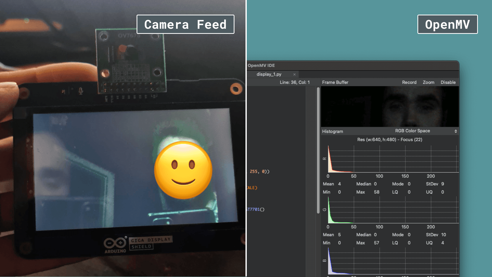Disable the Frame Buffer preview
Image resolution: width=492 pixels, height=277 pixels.
pos(448,82)
